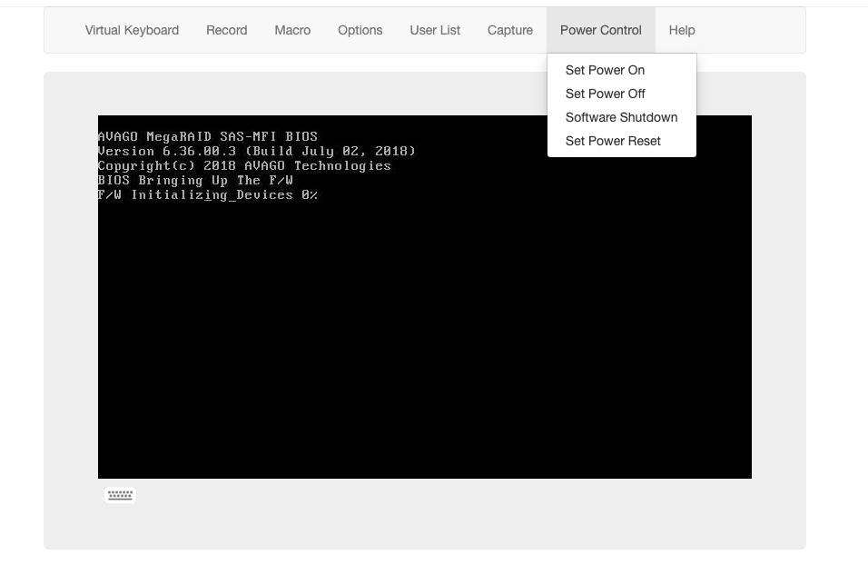
Task: Open the Record menu
Action: click(226, 30)
